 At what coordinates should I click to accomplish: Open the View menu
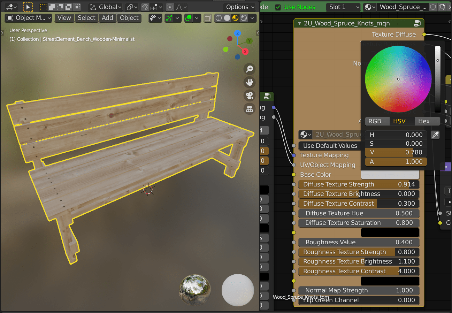(x=64, y=18)
